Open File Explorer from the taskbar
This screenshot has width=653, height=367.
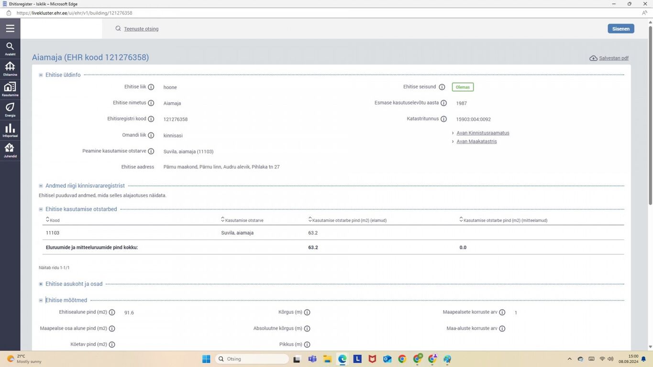327,359
